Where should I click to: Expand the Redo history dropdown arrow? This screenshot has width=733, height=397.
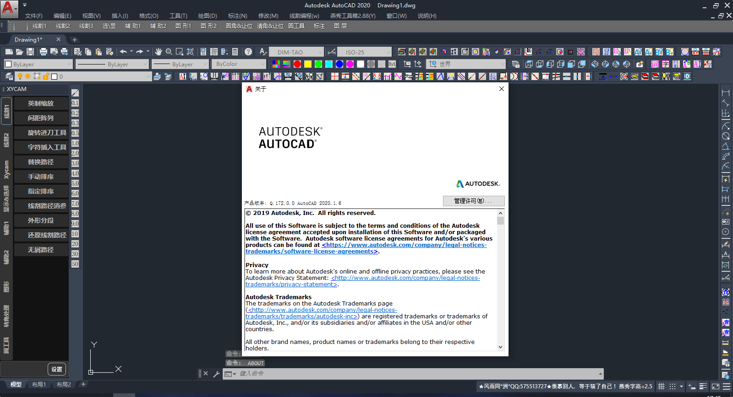pyautogui.click(x=148, y=52)
